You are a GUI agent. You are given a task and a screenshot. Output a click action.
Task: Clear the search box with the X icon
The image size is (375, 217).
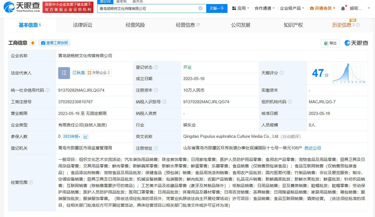coord(200,8)
